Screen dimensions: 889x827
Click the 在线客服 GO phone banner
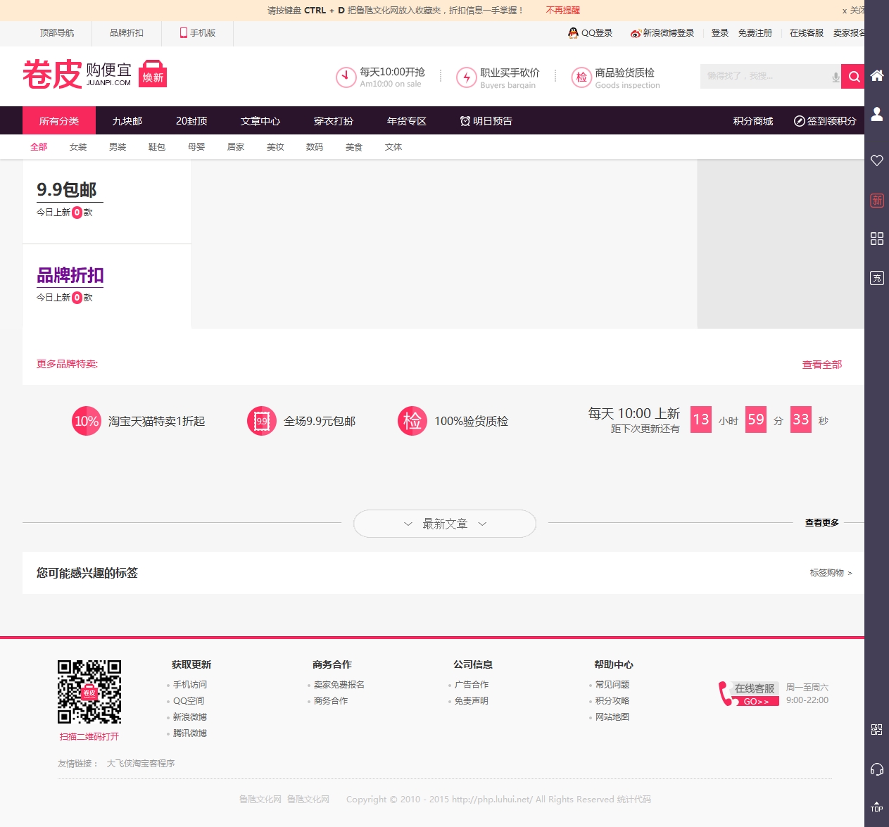coord(750,694)
